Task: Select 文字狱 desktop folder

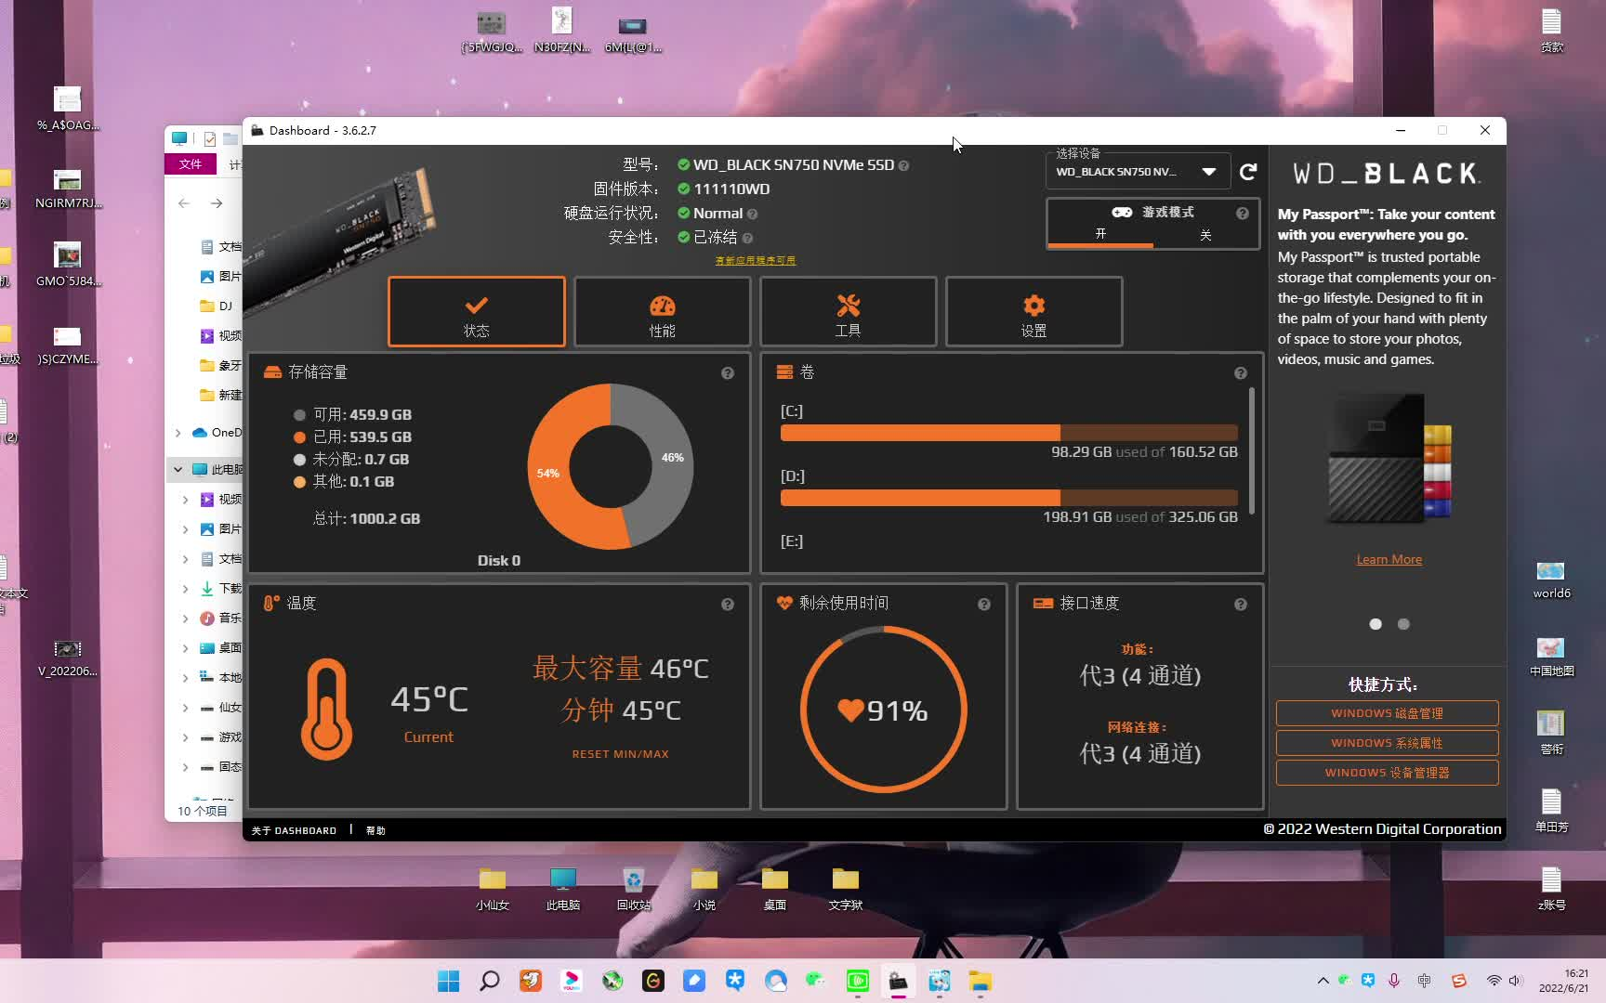Action: (x=845, y=889)
